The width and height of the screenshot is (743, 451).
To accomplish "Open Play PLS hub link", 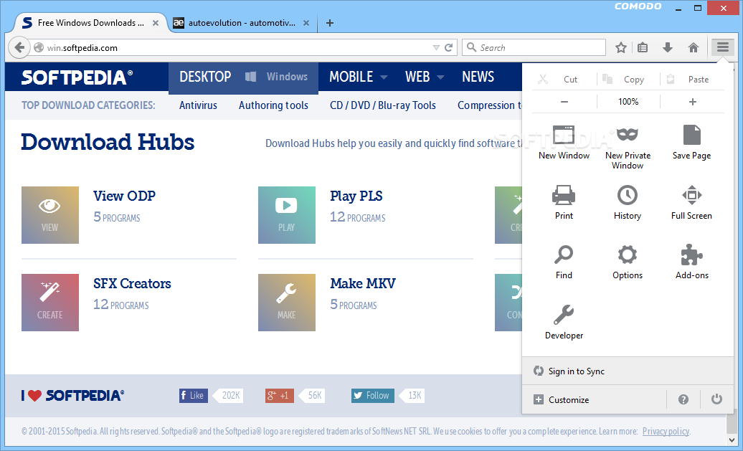I will 356,196.
